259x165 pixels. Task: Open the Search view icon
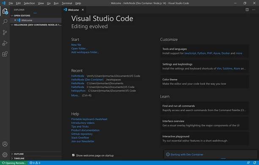coord(5,21)
